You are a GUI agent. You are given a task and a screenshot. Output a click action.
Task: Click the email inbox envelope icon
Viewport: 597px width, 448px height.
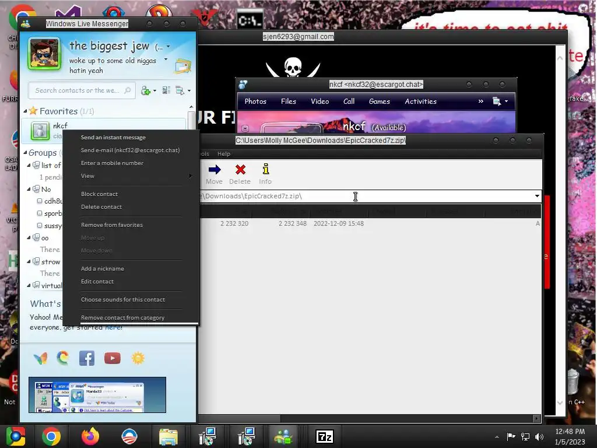coord(182,66)
